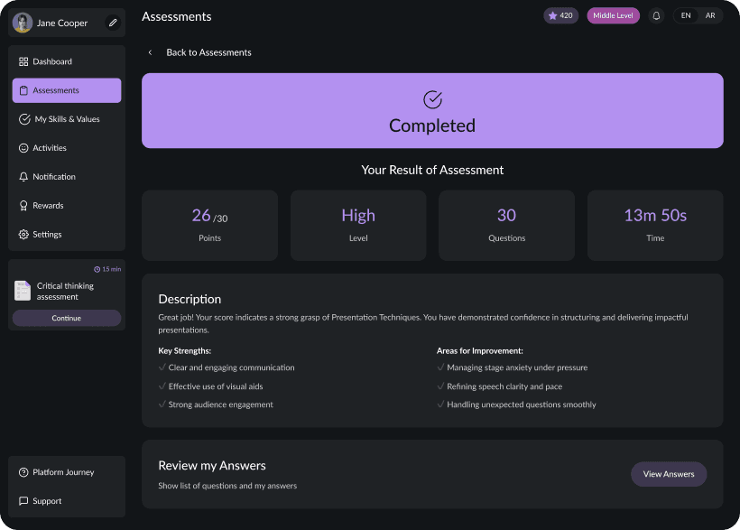This screenshot has height=530, width=740.
Task: Switch language to AR
Action: point(711,15)
